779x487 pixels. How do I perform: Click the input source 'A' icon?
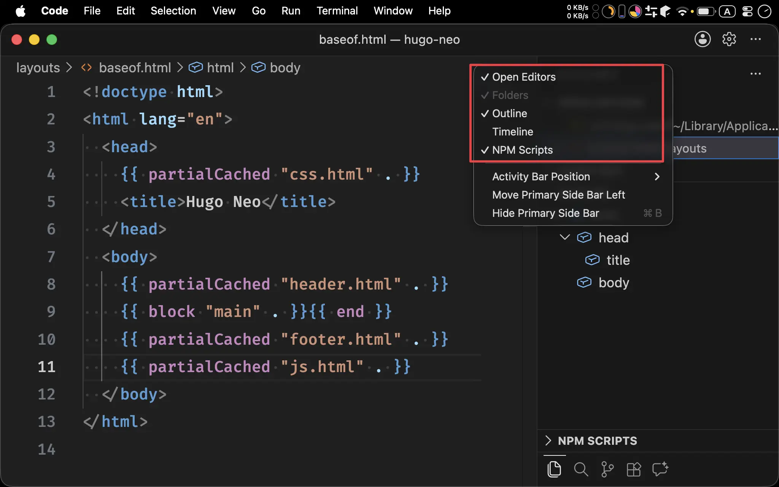pyautogui.click(x=727, y=11)
